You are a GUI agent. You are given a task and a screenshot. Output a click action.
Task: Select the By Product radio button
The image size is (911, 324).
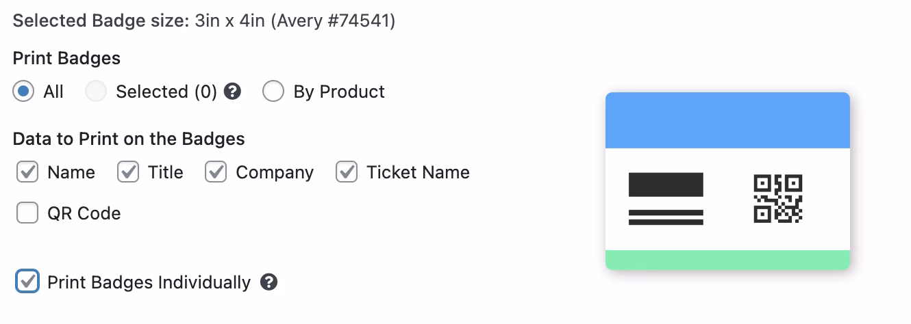[x=273, y=92]
